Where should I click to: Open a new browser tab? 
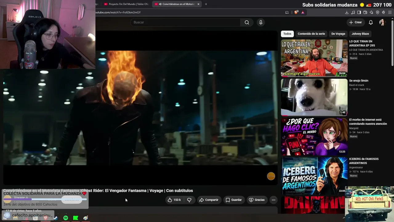206,4
